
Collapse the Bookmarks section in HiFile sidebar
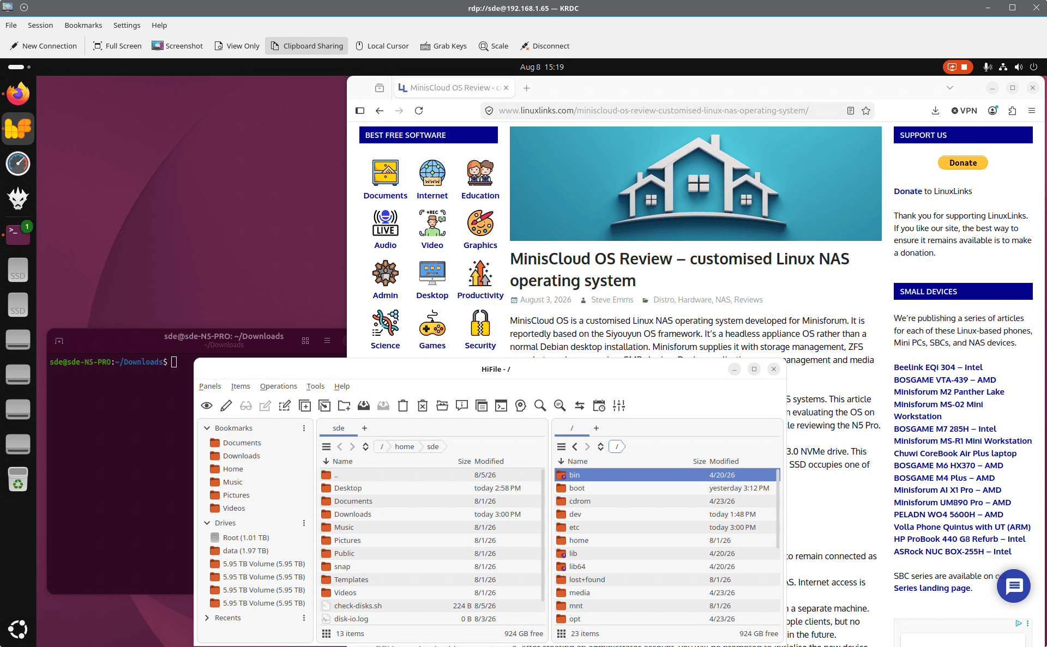[207, 428]
